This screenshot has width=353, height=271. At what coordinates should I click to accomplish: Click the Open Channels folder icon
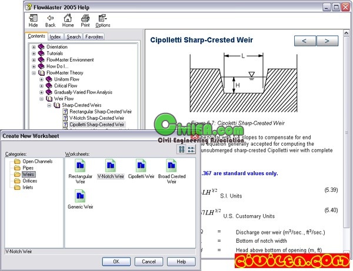[x=17, y=161]
